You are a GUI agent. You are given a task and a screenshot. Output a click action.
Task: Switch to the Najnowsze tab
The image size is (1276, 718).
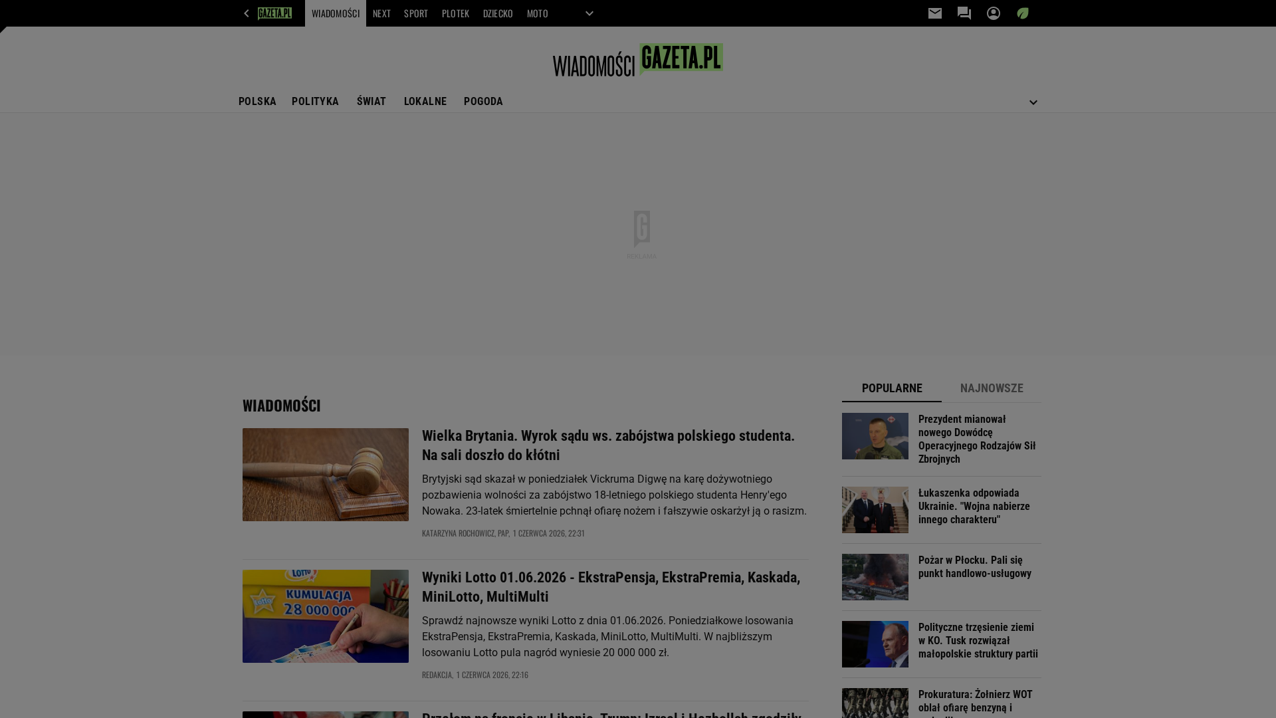[x=992, y=388]
